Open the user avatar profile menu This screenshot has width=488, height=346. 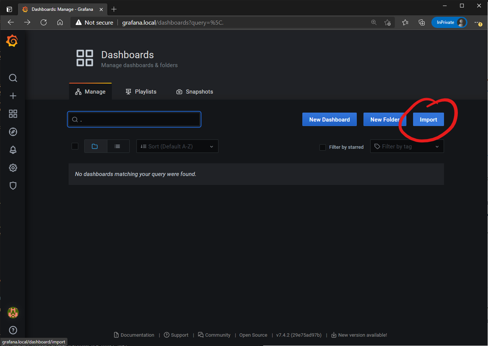[13, 312]
